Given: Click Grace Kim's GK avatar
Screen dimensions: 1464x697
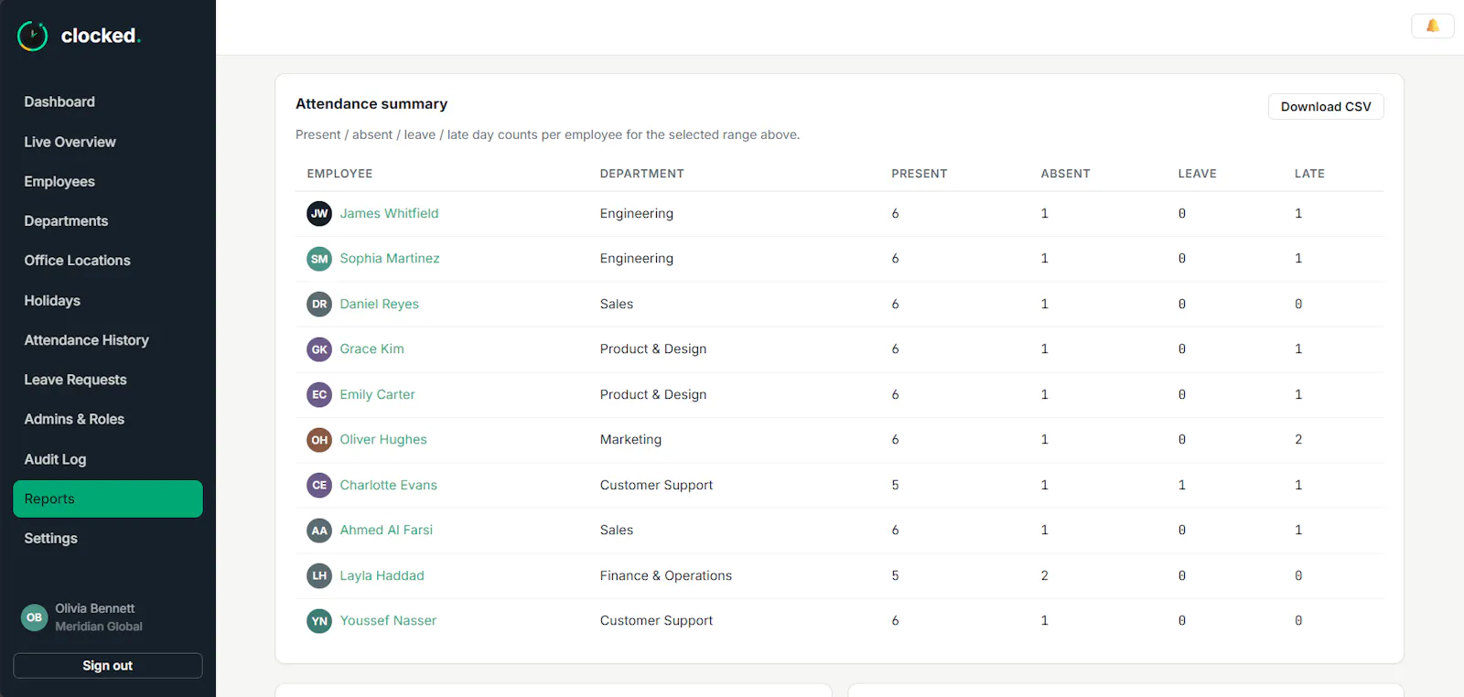Looking at the screenshot, I should [319, 349].
